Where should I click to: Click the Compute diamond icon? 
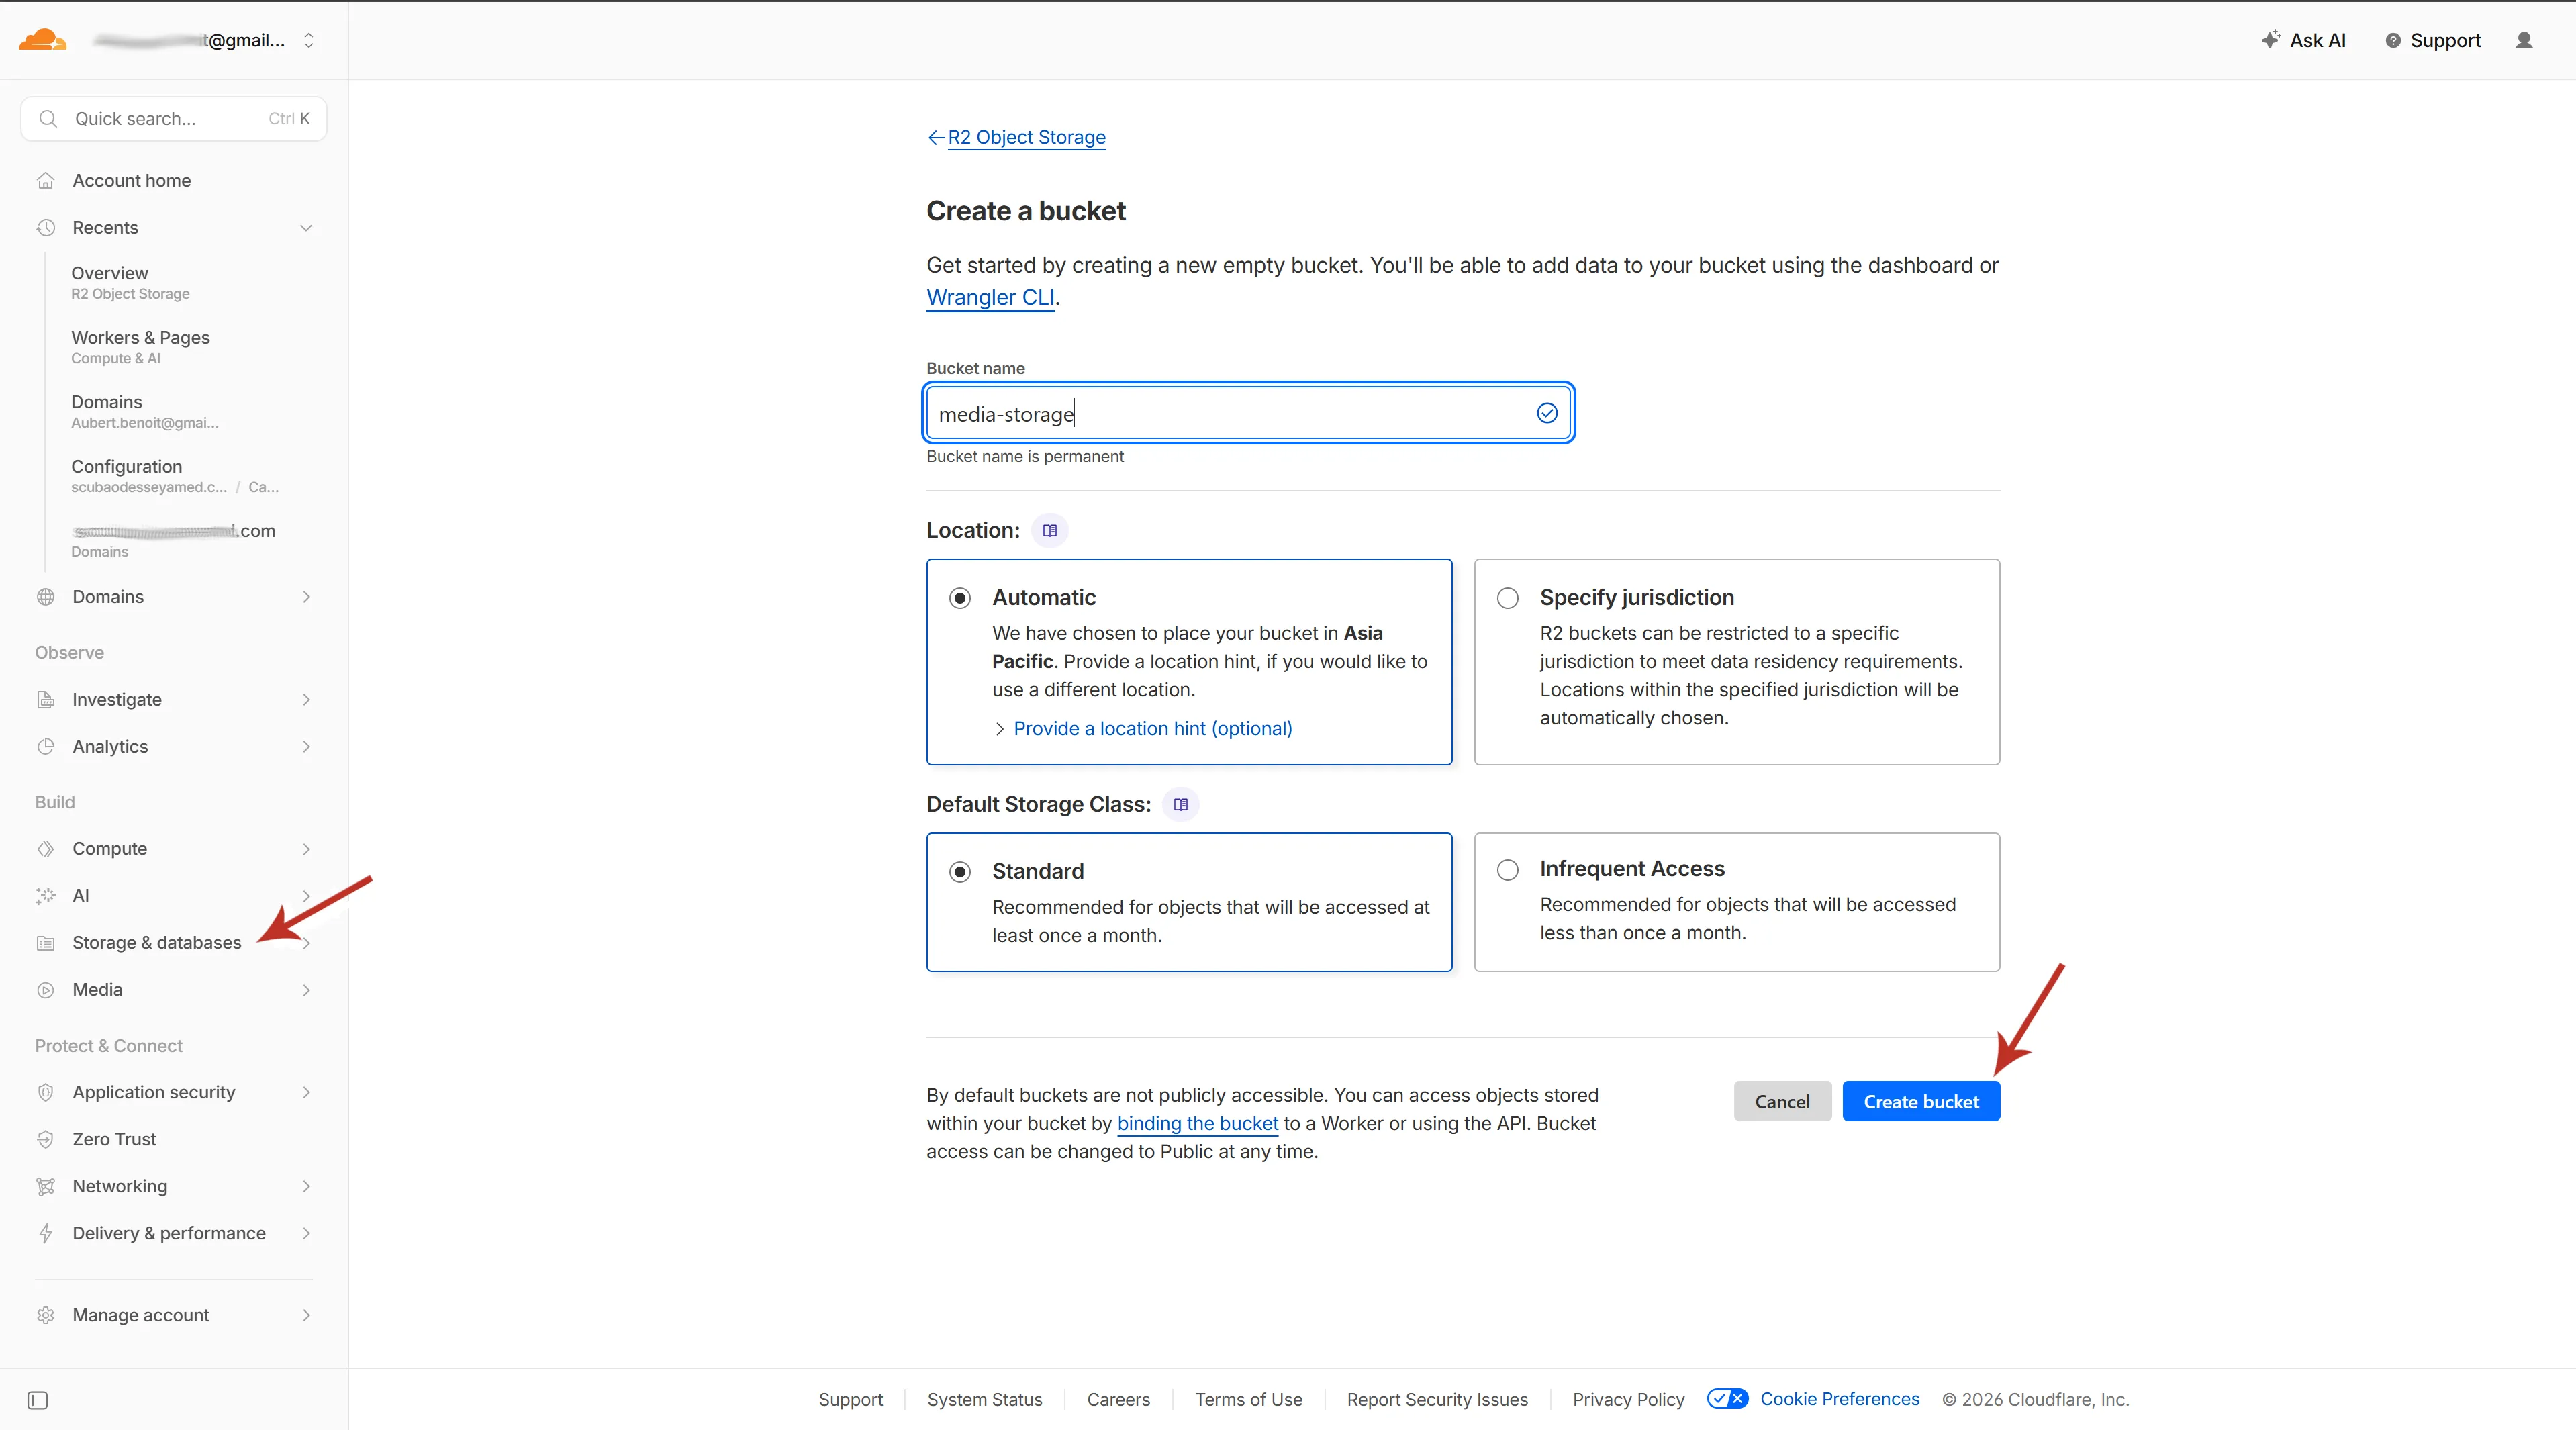[46, 848]
